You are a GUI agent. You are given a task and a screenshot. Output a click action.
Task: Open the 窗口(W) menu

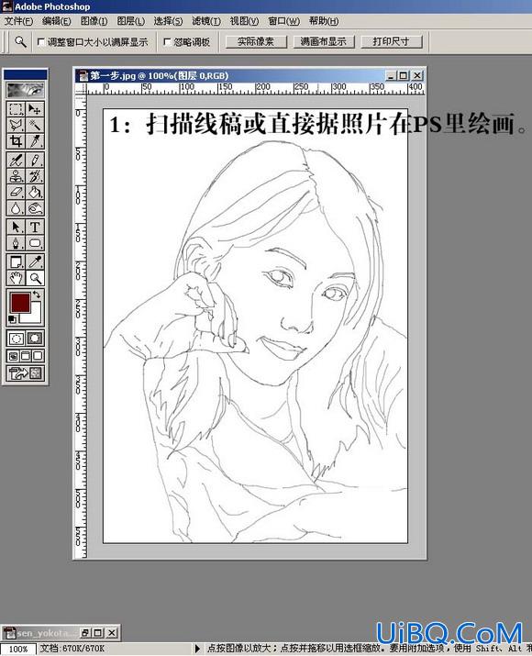tap(284, 21)
